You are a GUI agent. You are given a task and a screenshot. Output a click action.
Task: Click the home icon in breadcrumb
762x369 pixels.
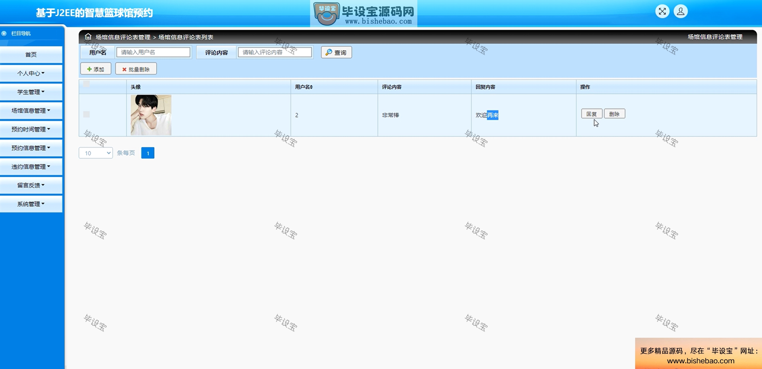point(88,37)
